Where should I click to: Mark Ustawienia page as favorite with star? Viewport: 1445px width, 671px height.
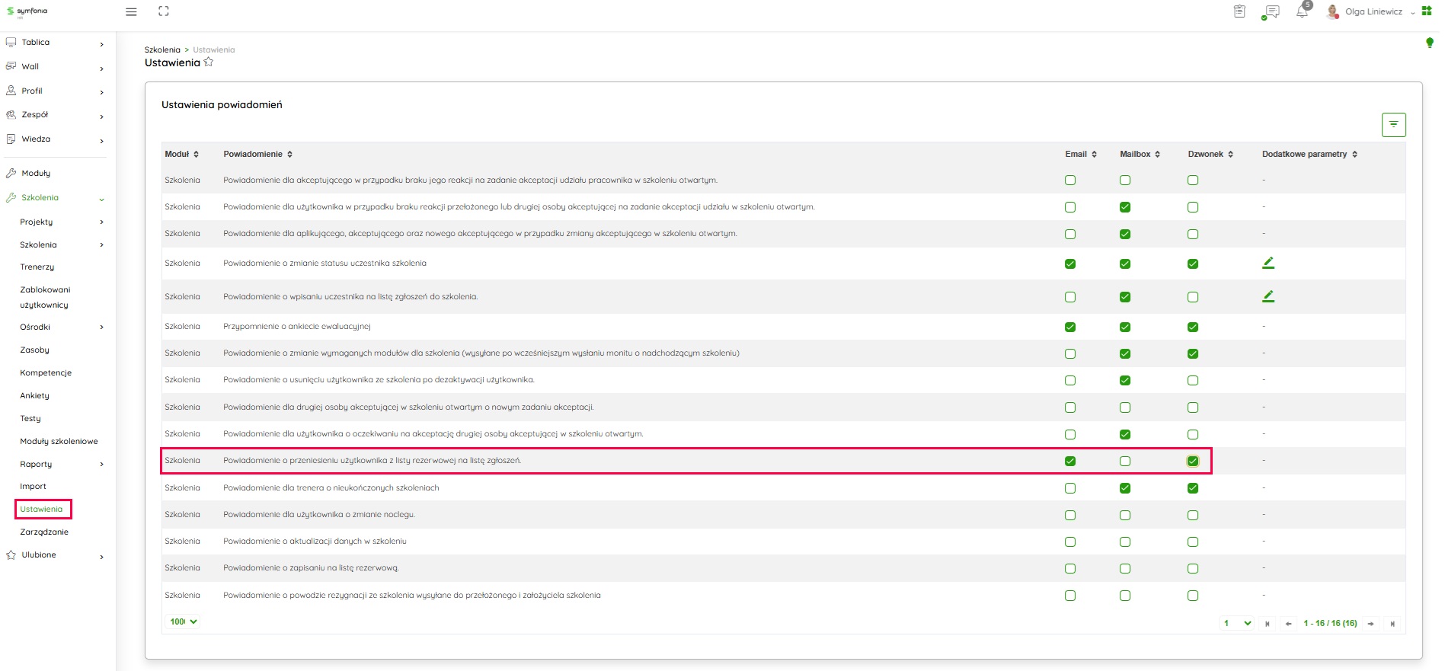(x=209, y=62)
